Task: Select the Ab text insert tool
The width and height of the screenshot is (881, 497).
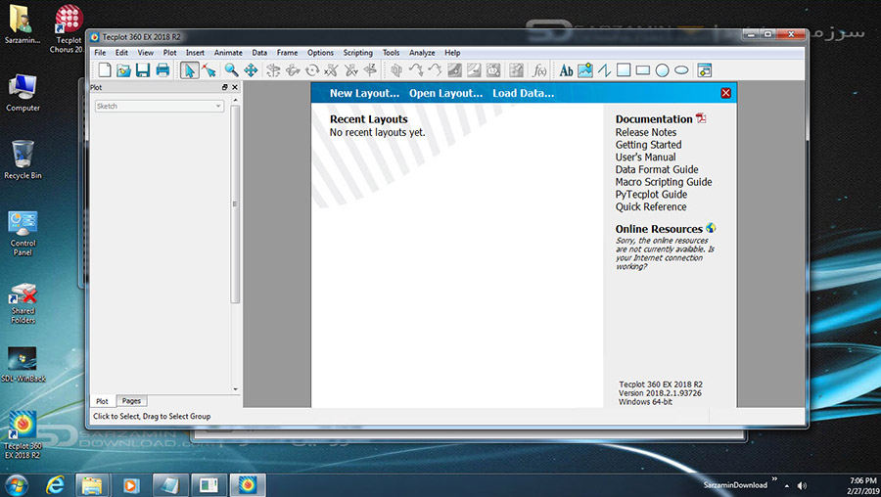Action: 566,70
